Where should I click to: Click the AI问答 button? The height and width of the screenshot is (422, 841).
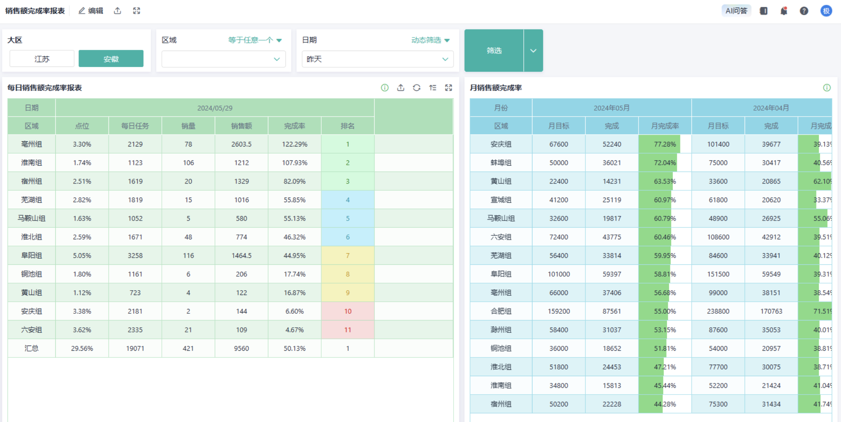[x=736, y=11]
